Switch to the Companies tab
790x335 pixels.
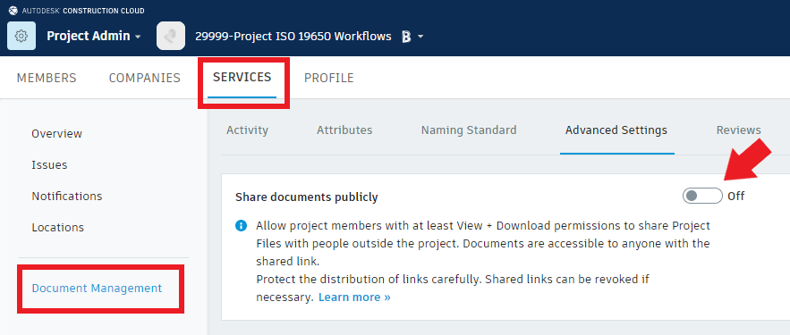pyautogui.click(x=145, y=78)
